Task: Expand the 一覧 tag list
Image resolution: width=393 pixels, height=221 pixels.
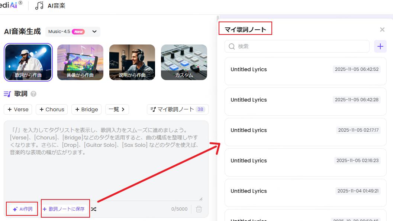Action: point(117,109)
